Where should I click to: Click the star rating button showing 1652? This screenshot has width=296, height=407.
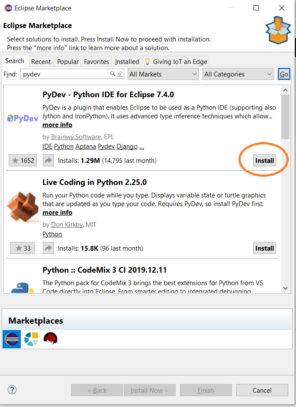pyautogui.click(x=23, y=161)
